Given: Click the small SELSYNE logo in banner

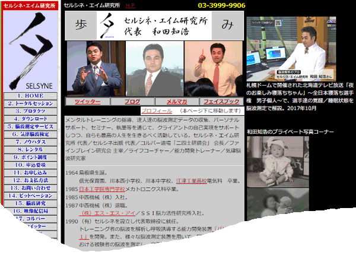Looking at the screenshot, I should click(108, 25).
